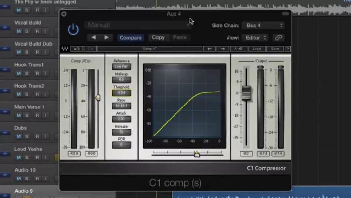
Task: Redo in the Waves toolbar
Action: (x=90, y=49)
